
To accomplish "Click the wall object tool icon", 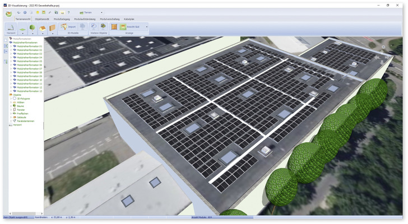I will [52, 27].
